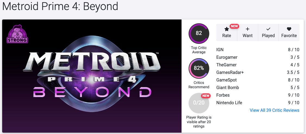Mark game as Played with checkmark

tap(268, 29)
